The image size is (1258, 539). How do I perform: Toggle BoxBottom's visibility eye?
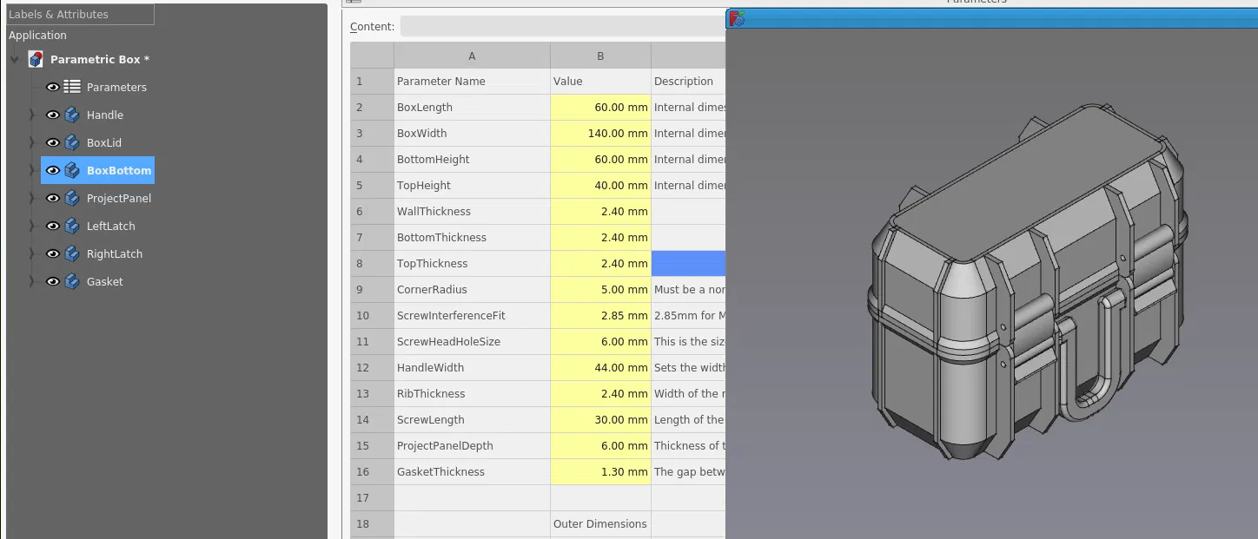(53, 170)
